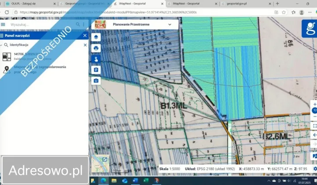
Task: Take a map screenshot with camera icon
Action: [96, 81]
